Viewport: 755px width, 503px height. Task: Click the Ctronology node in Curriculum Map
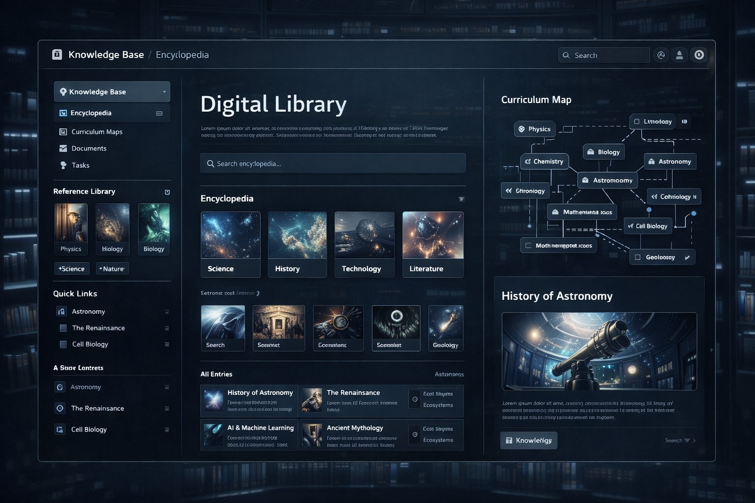(x=525, y=191)
